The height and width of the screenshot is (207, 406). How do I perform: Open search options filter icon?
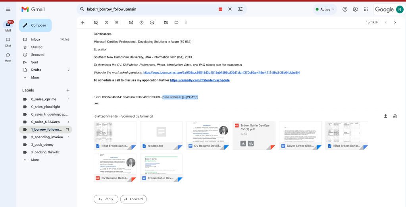point(240,9)
